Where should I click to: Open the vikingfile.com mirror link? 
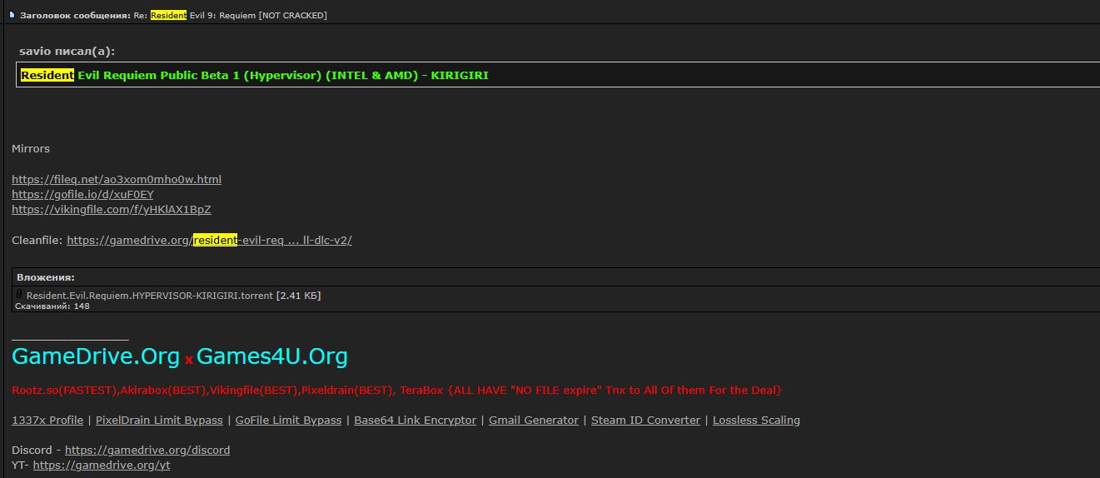(x=112, y=209)
